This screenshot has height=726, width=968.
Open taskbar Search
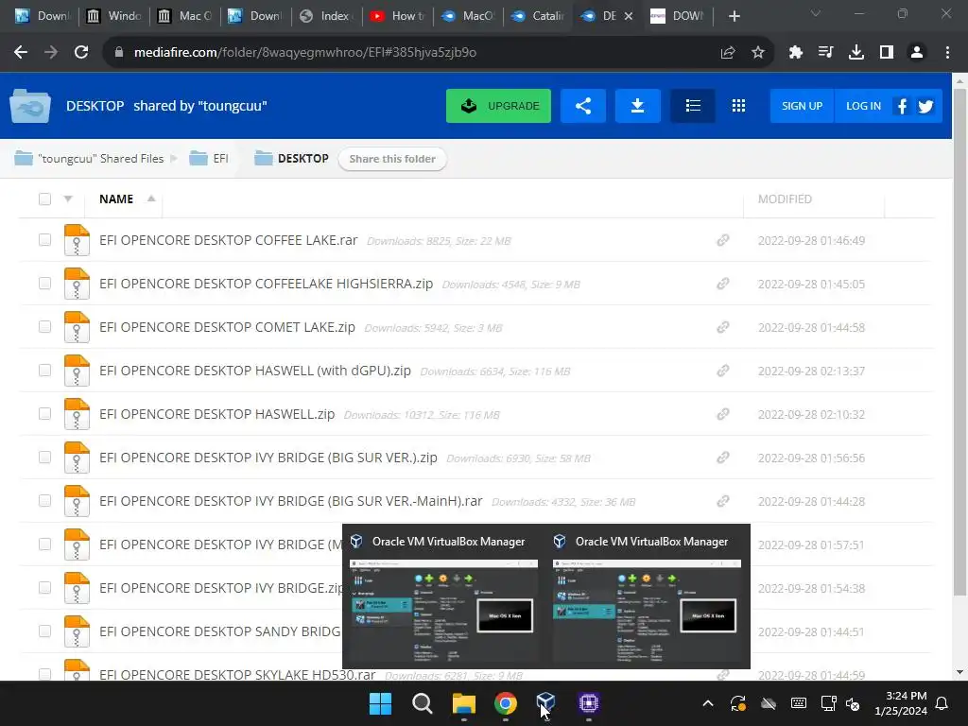[x=423, y=703]
